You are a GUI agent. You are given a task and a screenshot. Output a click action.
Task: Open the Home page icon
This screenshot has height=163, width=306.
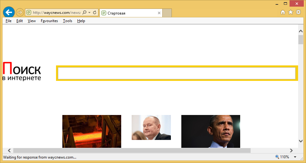pyautogui.click(x=283, y=12)
